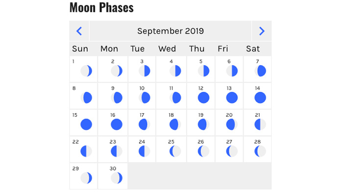Click the day number 16 cell
The height and width of the screenshot is (193, 343).
pyautogui.click(x=113, y=122)
